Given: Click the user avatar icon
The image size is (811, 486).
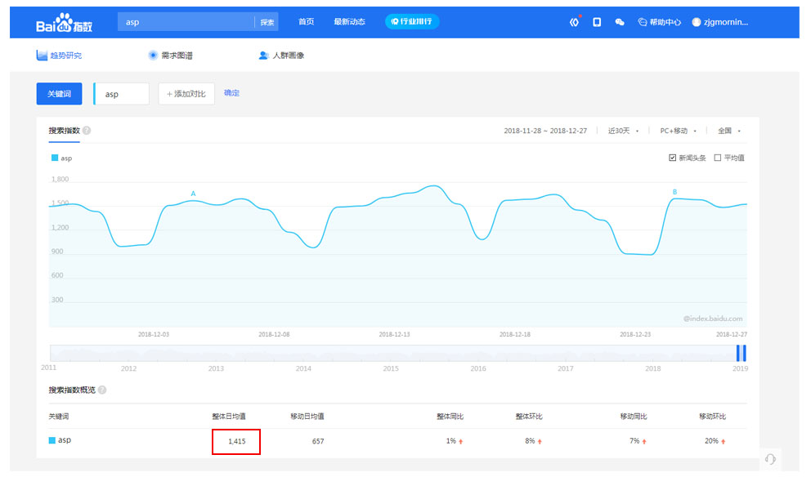Looking at the screenshot, I should tap(697, 22).
